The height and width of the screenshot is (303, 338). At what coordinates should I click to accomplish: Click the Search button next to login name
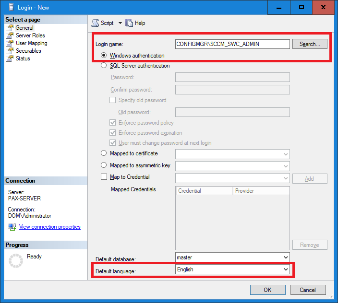[310, 44]
